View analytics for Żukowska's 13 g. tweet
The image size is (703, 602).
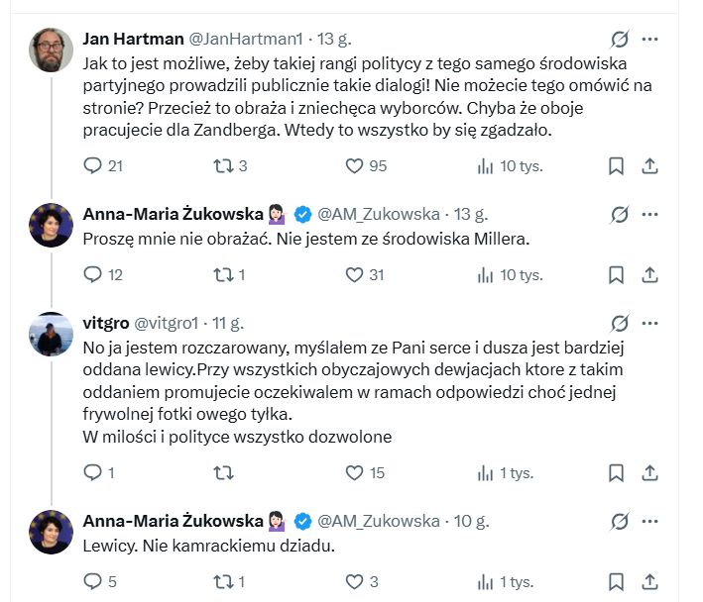[x=486, y=274]
